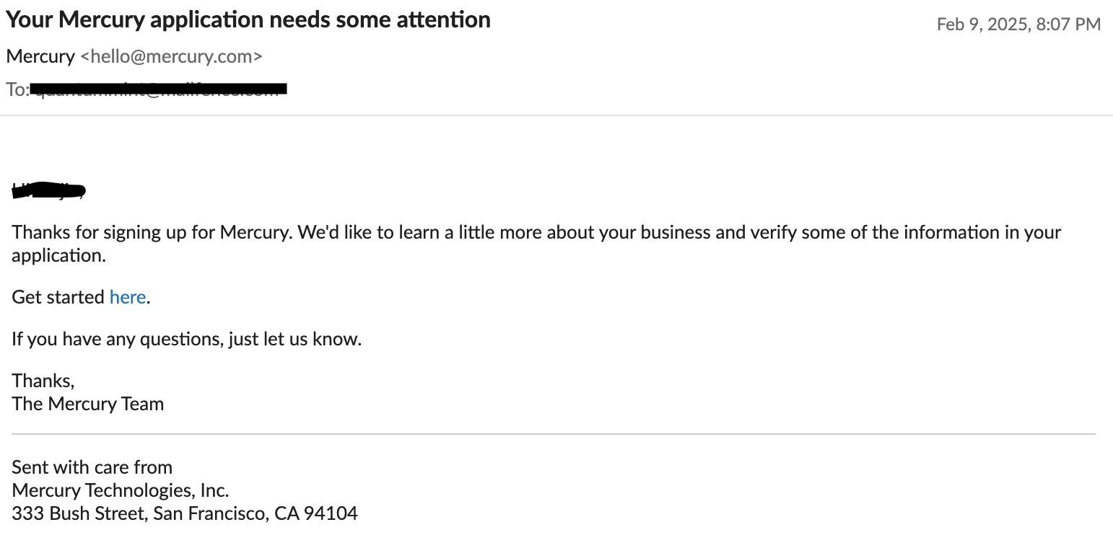Click the sender name "Mercury"
The width and height of the screenshot is (1113, 535).
(x=40, y=56)
